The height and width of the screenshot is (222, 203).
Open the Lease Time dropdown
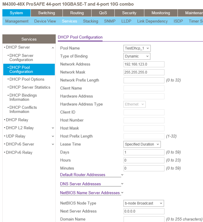click(x=142, y=144)
